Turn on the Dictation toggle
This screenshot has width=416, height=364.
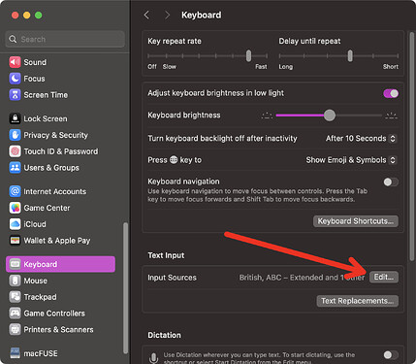391,355
